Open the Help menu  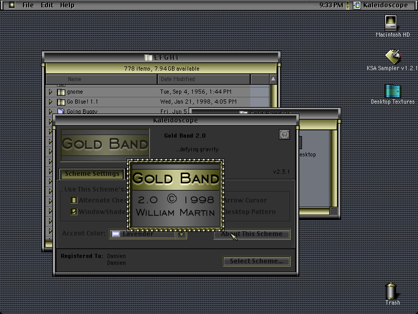tap(67, 5)
